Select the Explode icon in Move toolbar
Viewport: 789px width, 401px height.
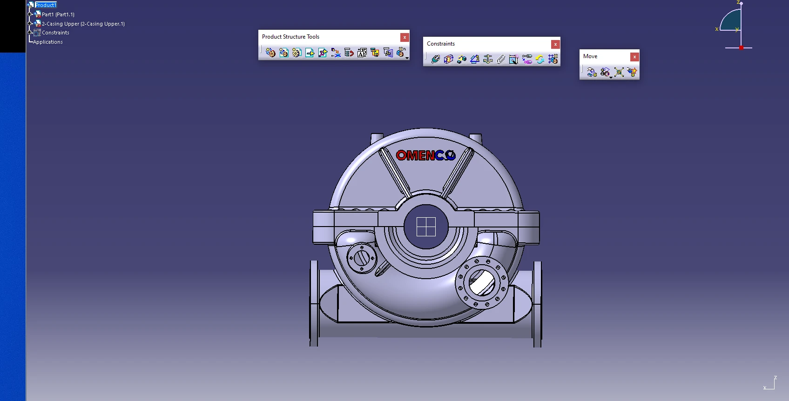pyautogui.click(x=619, y=72)
